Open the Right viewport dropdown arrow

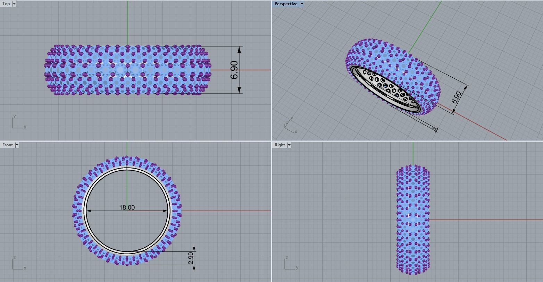tap(289, 145)
